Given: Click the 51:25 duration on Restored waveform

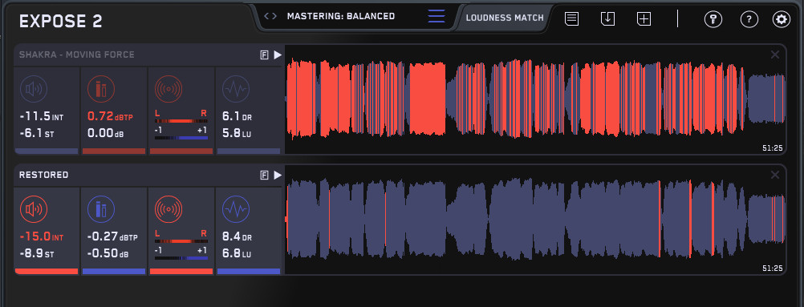Looking at the screenshot, I should (772, 269).
